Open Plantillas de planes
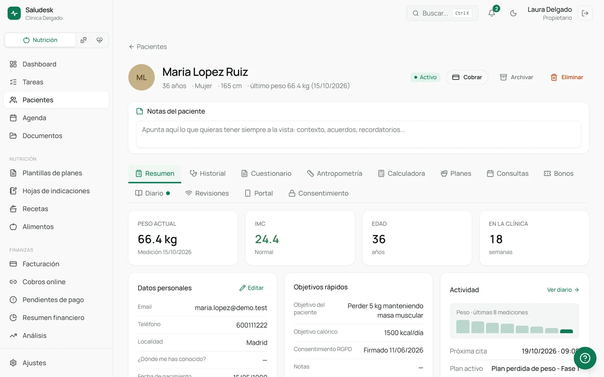The height and width of the screenshot is (377, 604). point(56,173)
